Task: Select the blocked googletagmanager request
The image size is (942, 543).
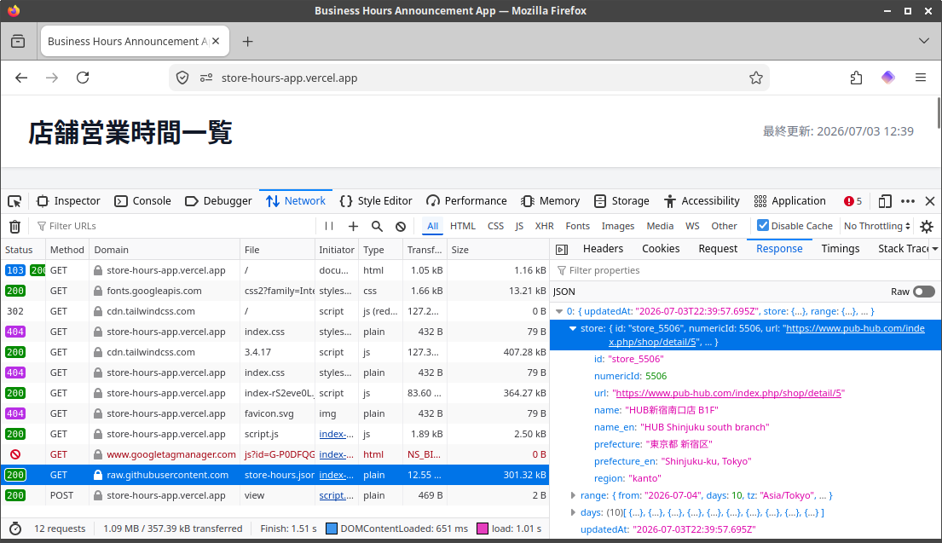Action: click(x=275, y=454)
